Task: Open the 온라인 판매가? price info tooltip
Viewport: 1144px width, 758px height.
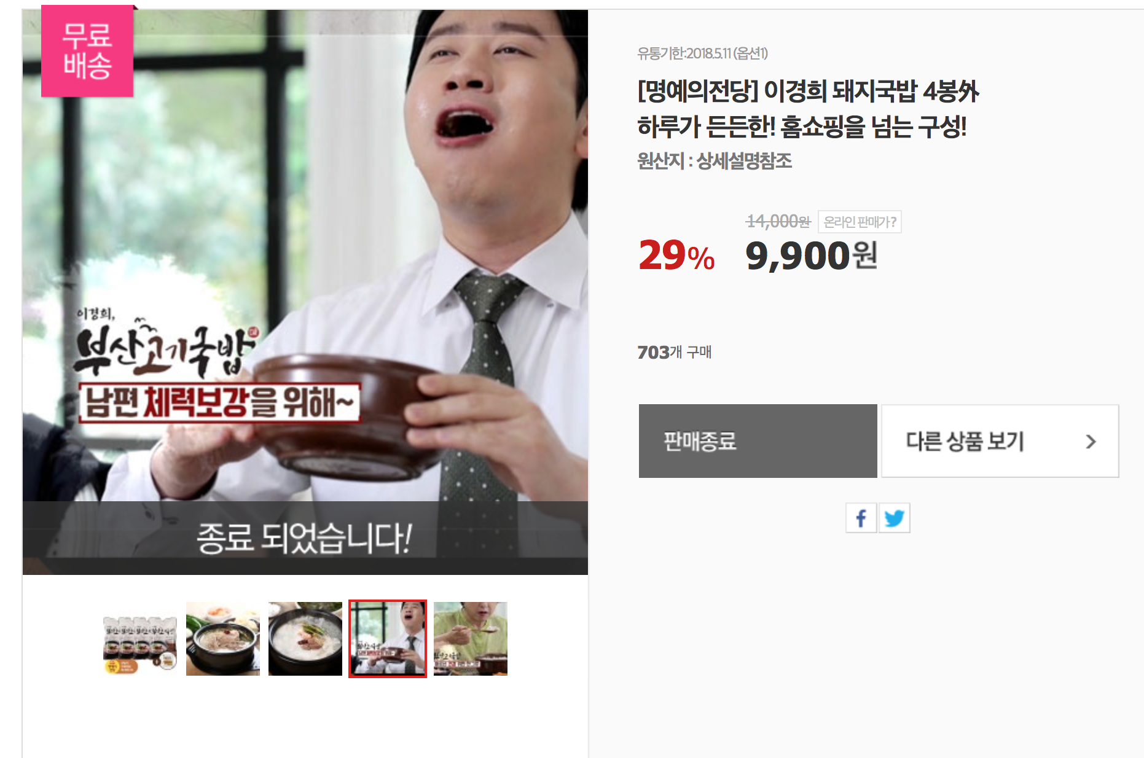Action: [860, 222]
